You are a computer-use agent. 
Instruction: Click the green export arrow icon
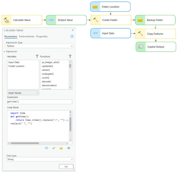pyautogui.click(x=68, y=148)
